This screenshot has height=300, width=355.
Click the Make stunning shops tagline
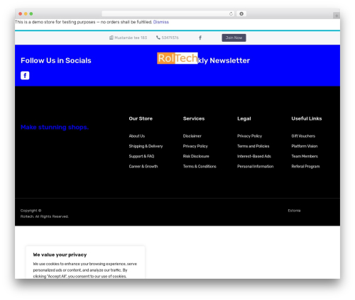[55, 127]
